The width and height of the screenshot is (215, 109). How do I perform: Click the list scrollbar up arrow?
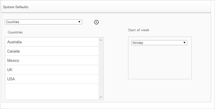click(x=101, y=40)
